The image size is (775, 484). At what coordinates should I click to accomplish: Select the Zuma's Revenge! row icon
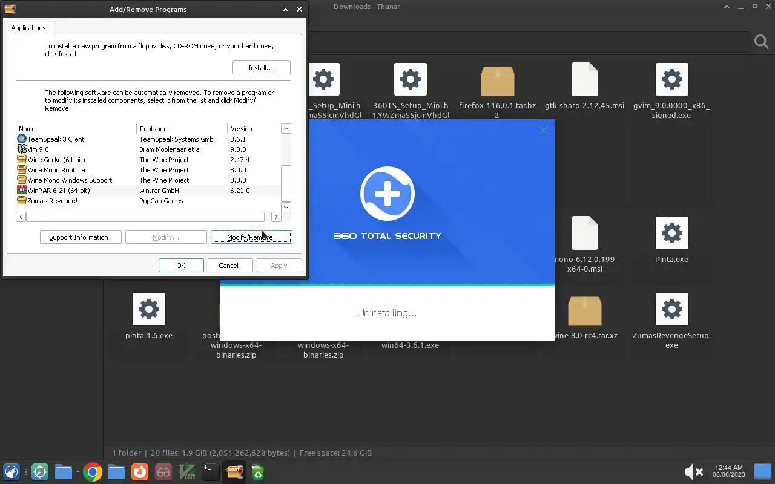tap(22, 201)
